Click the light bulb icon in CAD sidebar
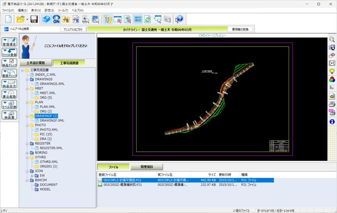This screenshot has height=213, width=337. coord(332,71)
